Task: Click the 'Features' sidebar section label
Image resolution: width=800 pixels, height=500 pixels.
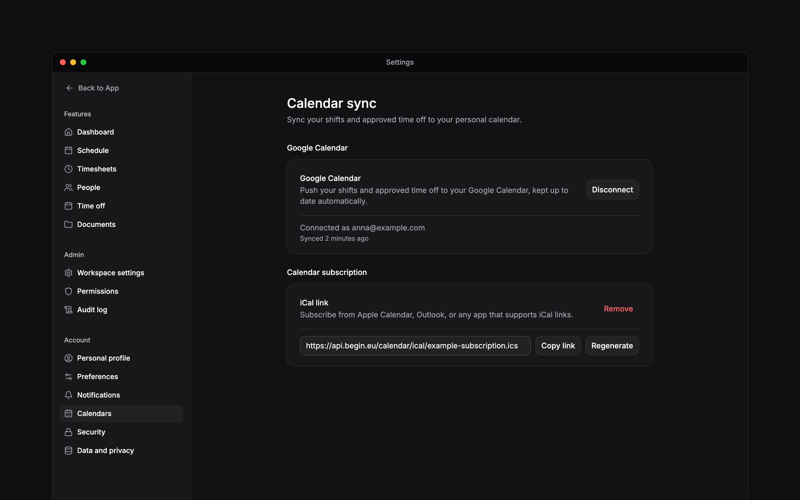Action: coord(77,114)
